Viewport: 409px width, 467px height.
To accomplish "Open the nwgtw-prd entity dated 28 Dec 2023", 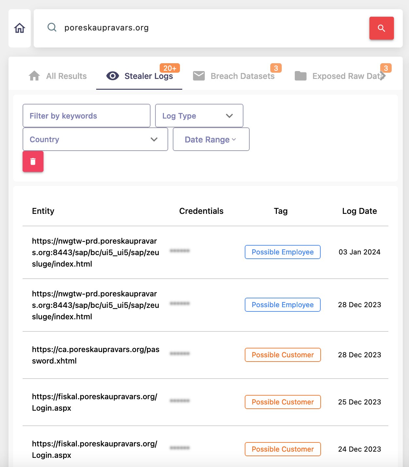I will click(x=96, y=305).
